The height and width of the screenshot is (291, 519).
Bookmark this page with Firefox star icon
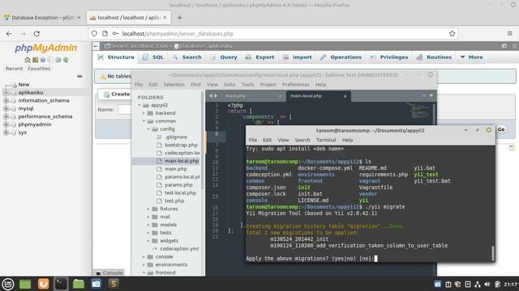(452, 33)
